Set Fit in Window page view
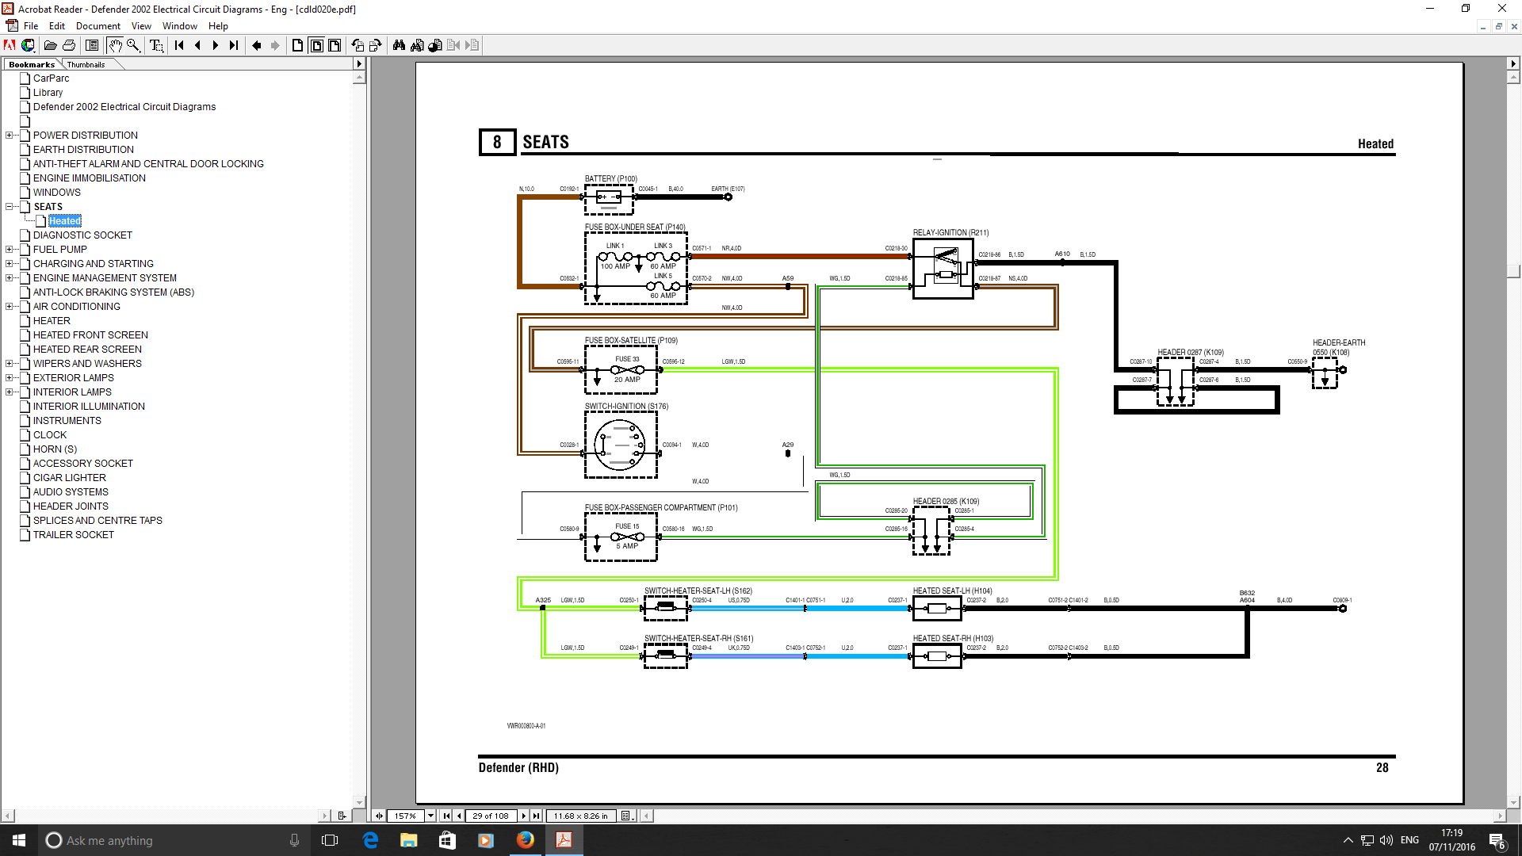The width and height of the screenshot is (1522, 856). click(316, 45)
